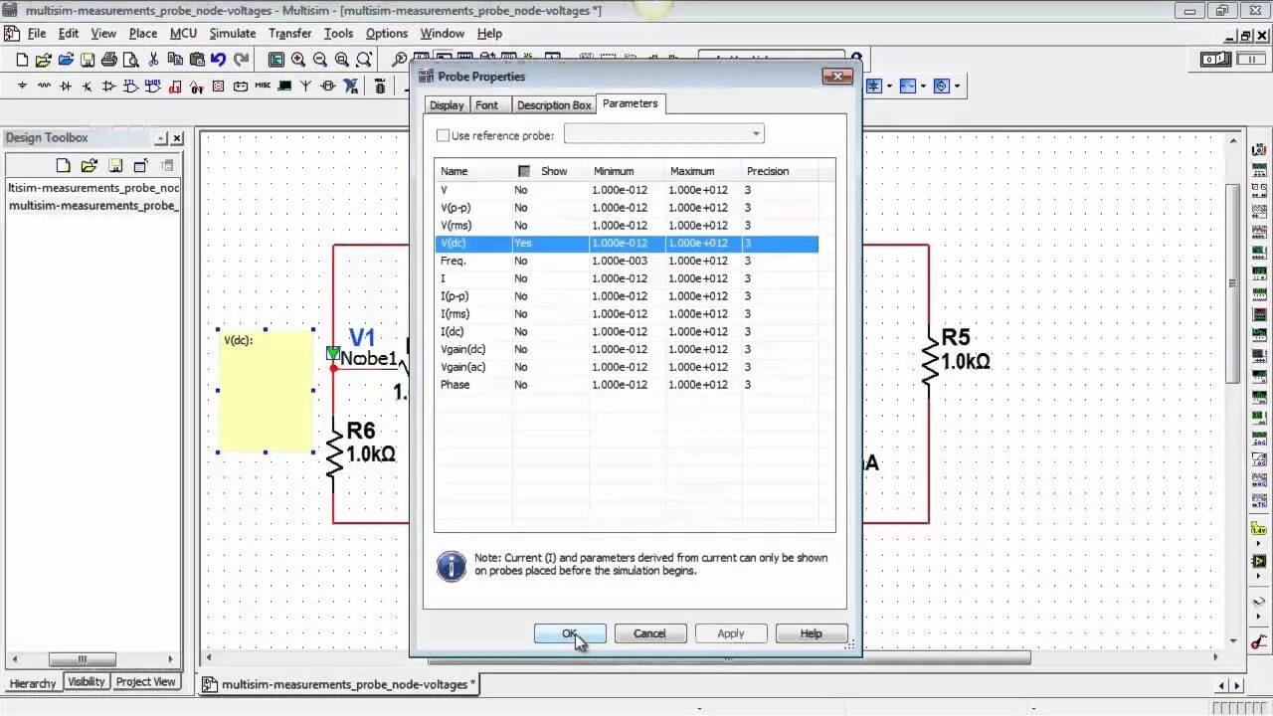Open the Project View tab
Screen dimensions: 1273x716
[145, 682]
